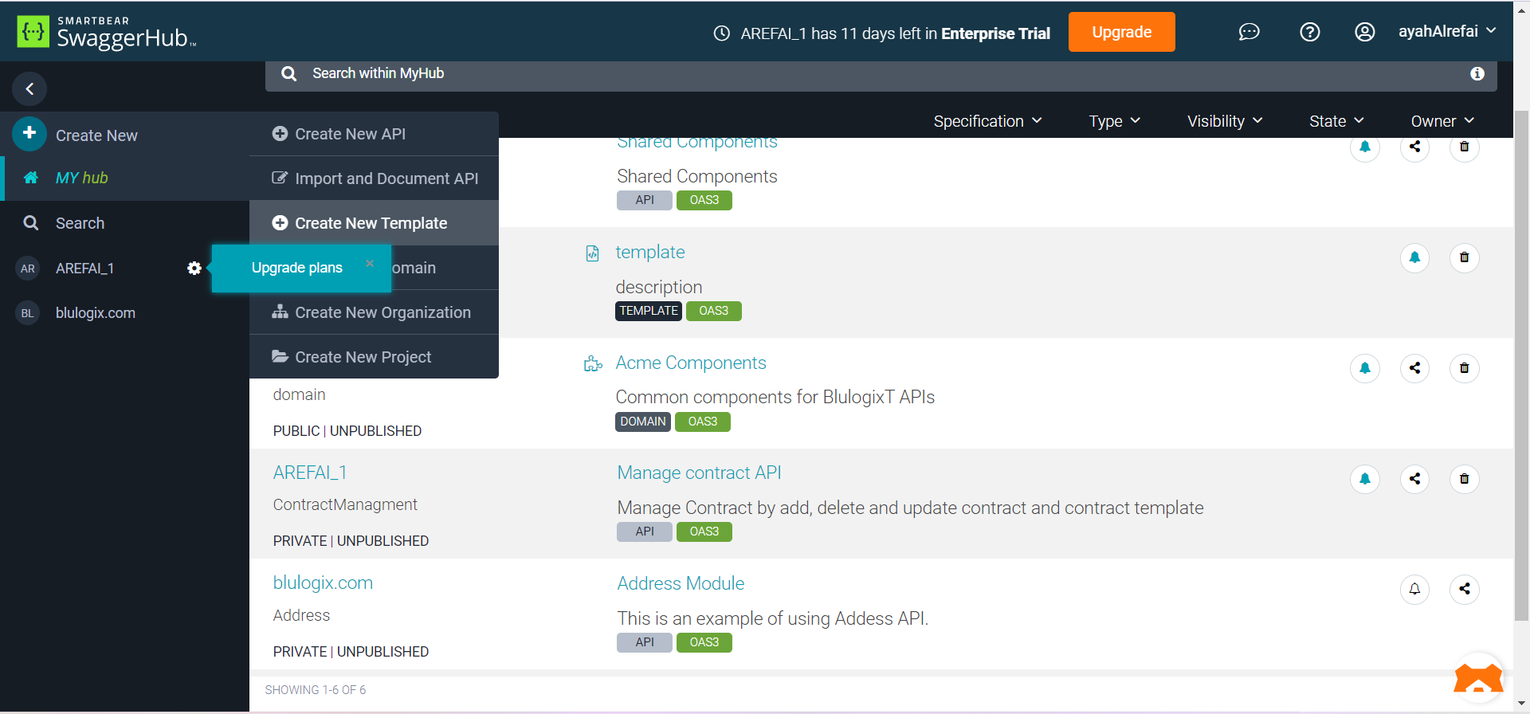Toggle notification bell for Manage contract API
This screenshot has width=1530, height=714.
[1364, 479]
